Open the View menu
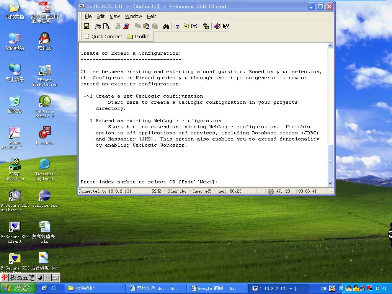 (114, 16)
